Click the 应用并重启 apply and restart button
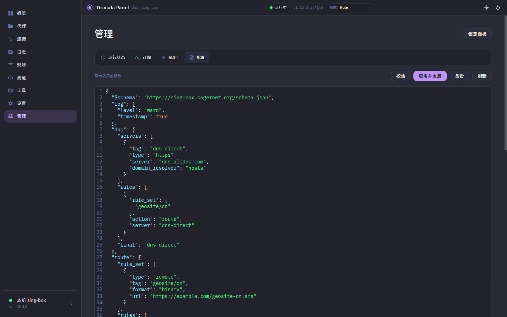The height and width of the screenshot is (317, 507). point(430,76)
